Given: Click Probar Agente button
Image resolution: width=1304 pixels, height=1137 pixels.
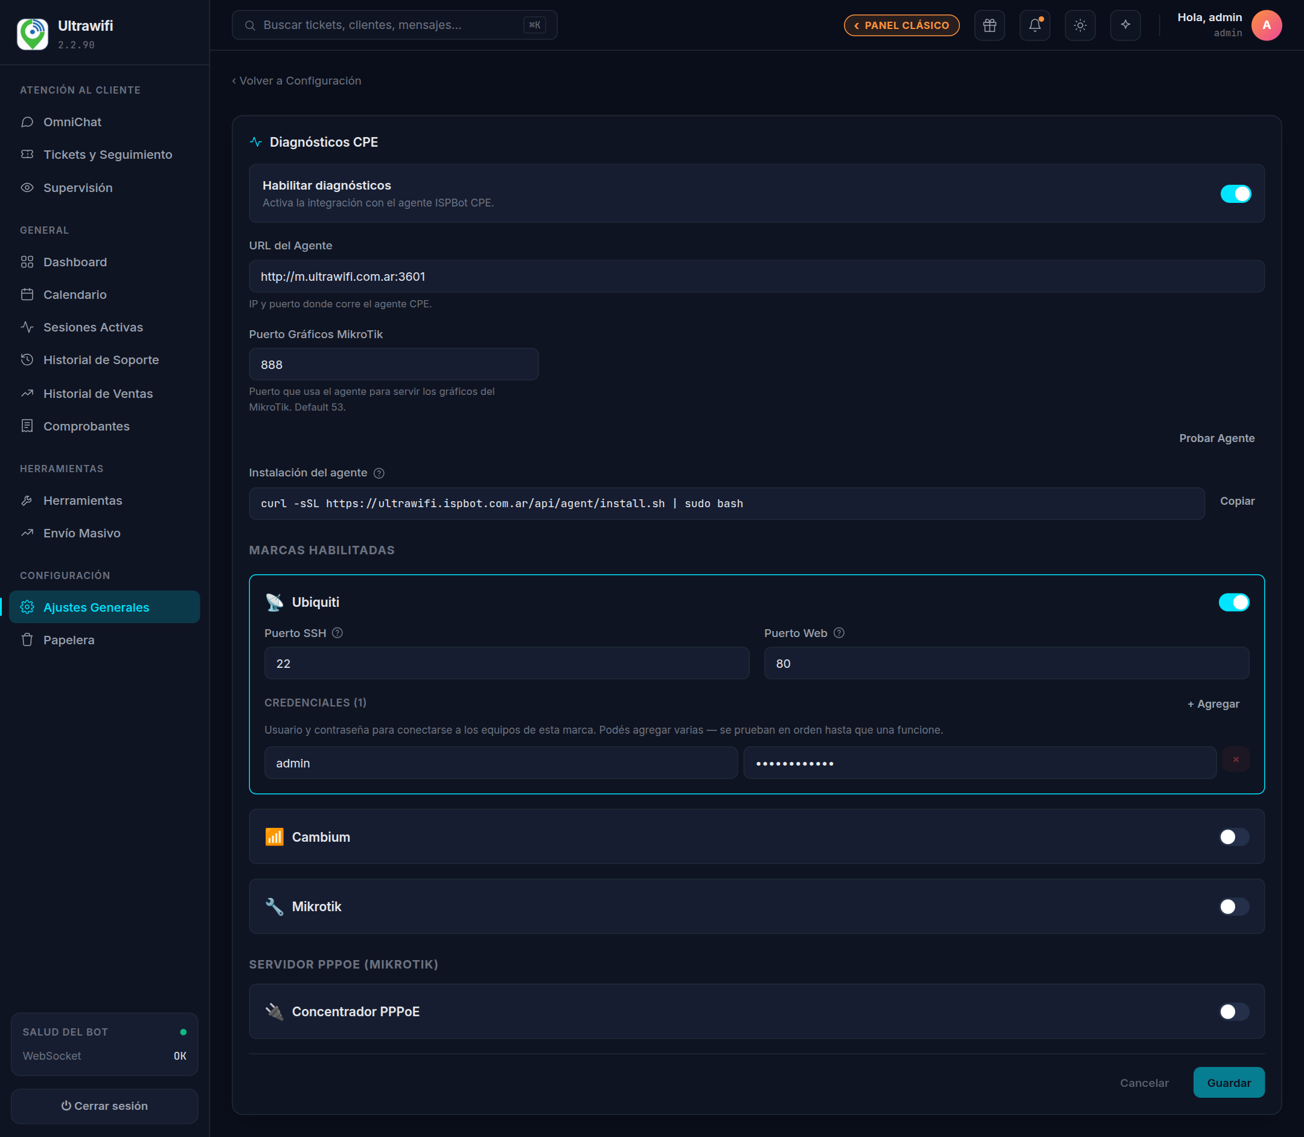Looking at the screenshot, I should click(x=1216, y=438).
